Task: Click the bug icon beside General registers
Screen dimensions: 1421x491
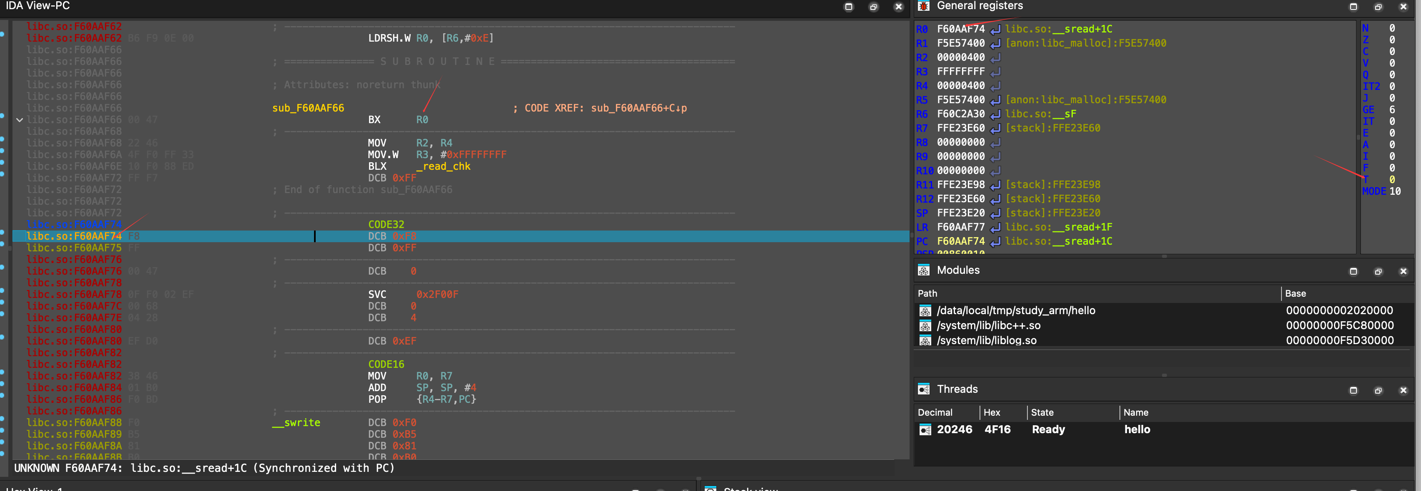Action: point(923,6)
